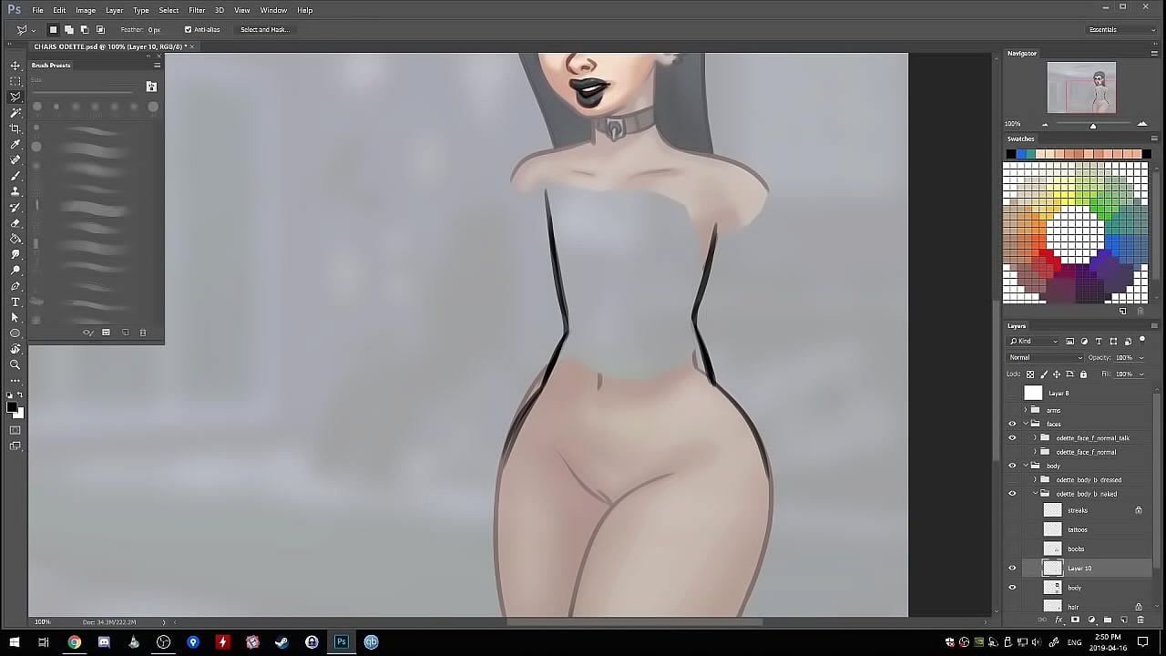
Task: Hide the faces layer group
Action: 1012,424
